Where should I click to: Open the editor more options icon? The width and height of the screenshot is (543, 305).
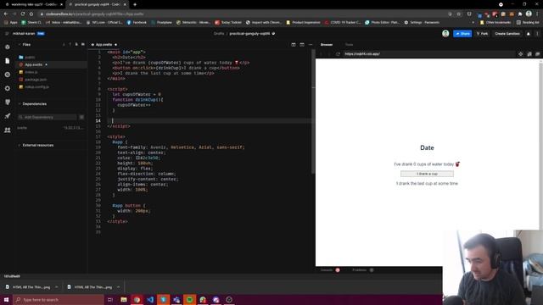[311, 45]
